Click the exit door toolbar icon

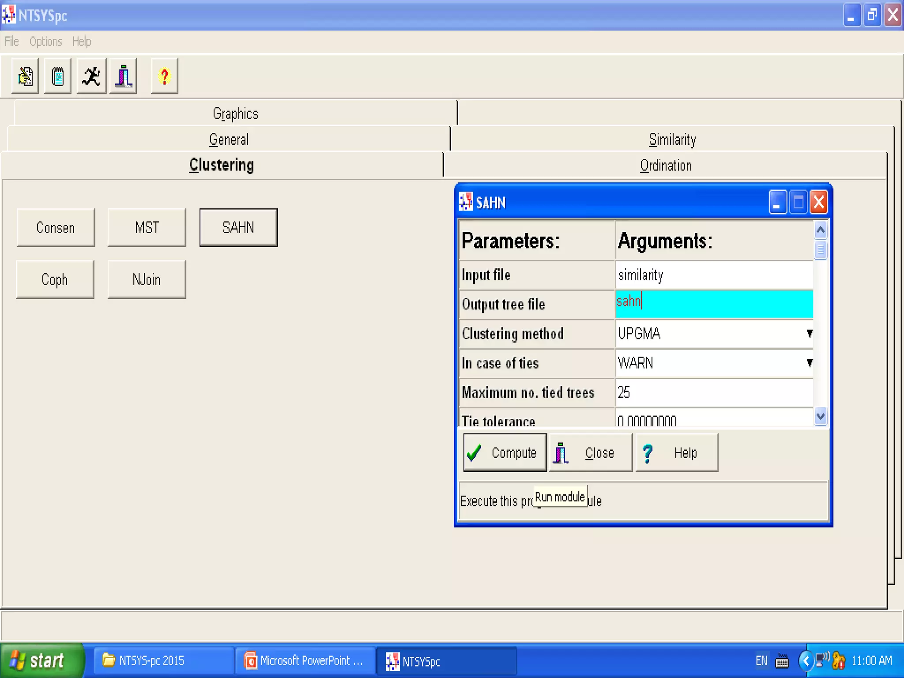[123, 76]
